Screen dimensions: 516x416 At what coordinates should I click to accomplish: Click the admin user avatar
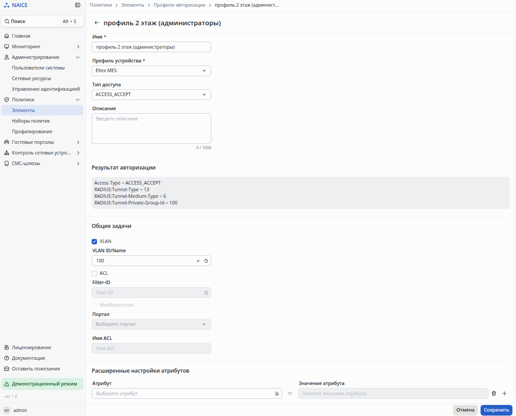coord(7,410)
